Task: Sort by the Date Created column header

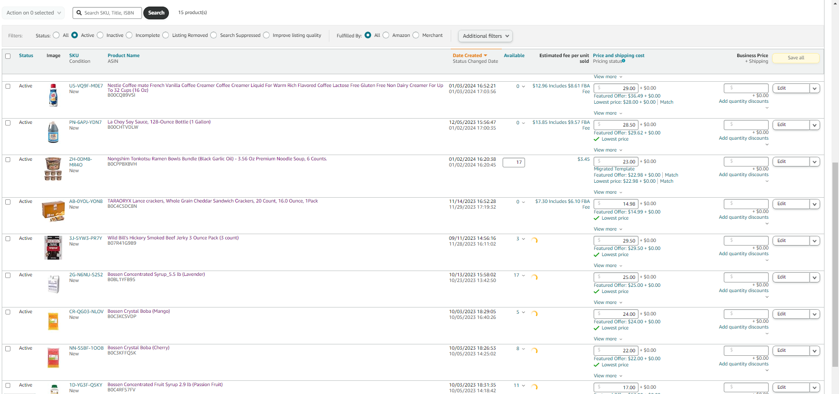Action: click(x=467, y=55)
